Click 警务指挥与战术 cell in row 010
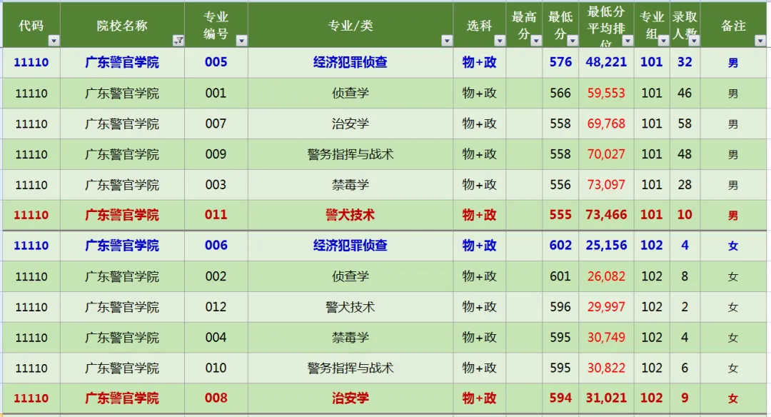This screenshot has height=417, width=771. 350,368
